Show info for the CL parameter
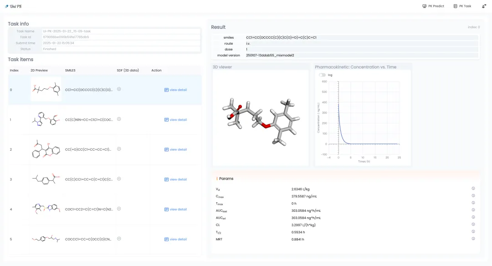The width and height of the screenshot is (492, 266). (x=473, y=224)
